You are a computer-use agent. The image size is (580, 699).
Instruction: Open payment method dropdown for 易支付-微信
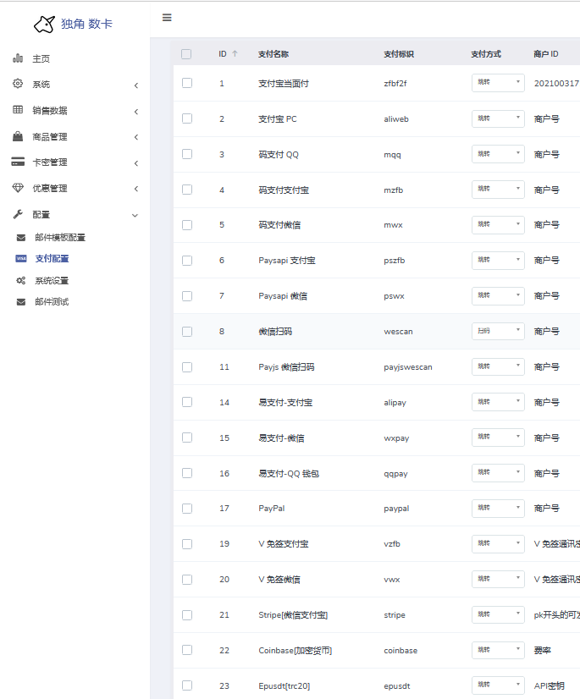click(498, 438)
